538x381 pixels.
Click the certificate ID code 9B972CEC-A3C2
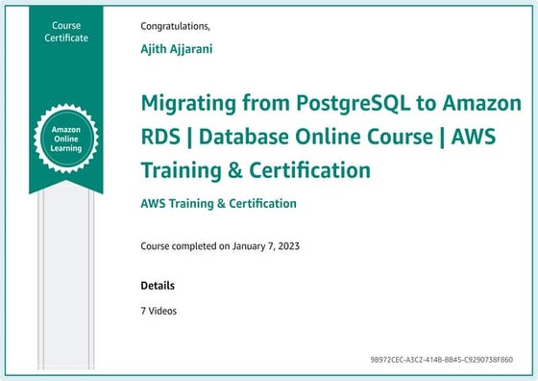442,360
